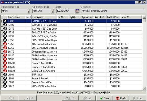
Task: Click the Undo button
Action: [x=121, y=98]
